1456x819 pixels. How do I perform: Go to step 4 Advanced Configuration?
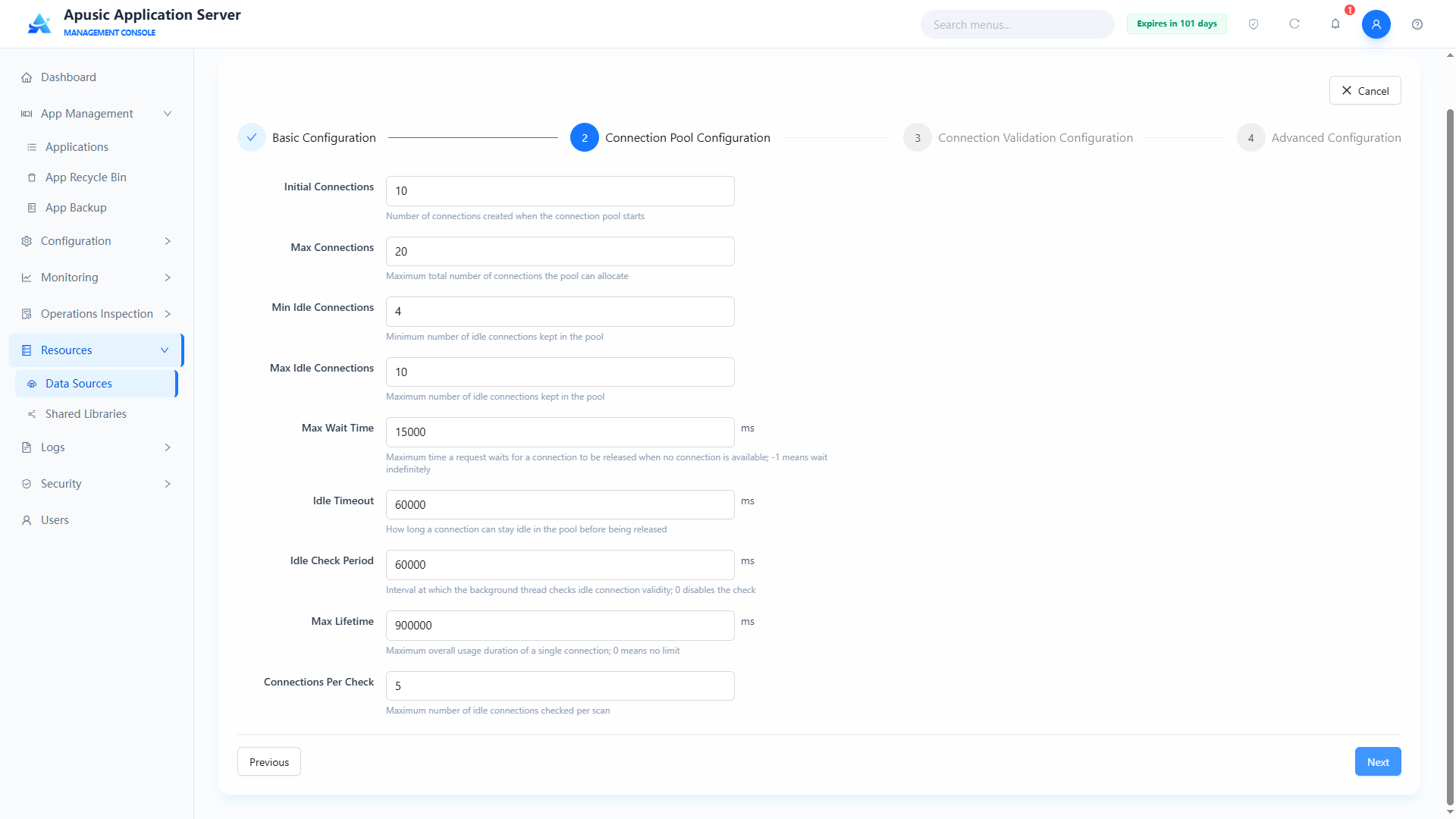[1319, 137]
